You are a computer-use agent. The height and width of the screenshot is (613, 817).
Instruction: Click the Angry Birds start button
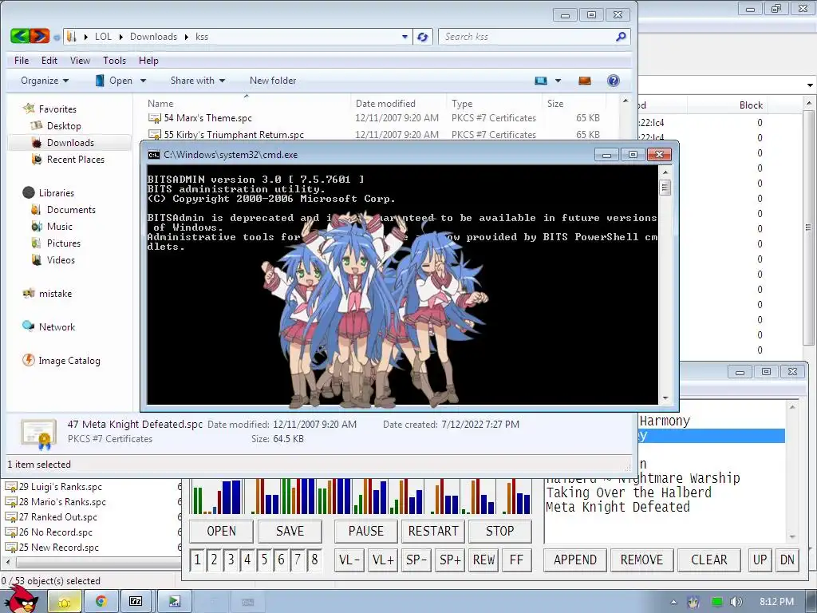(23, 599)
